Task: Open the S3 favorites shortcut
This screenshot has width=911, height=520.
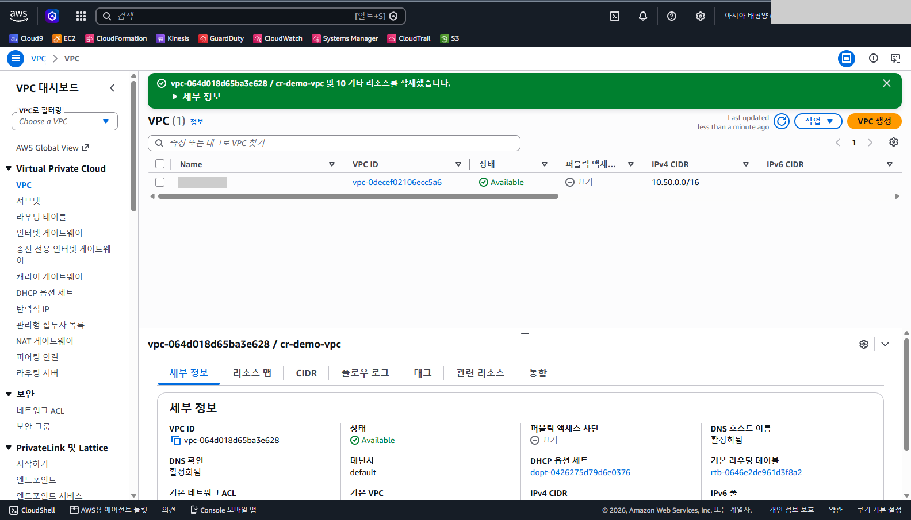Action: coord(450,38)
